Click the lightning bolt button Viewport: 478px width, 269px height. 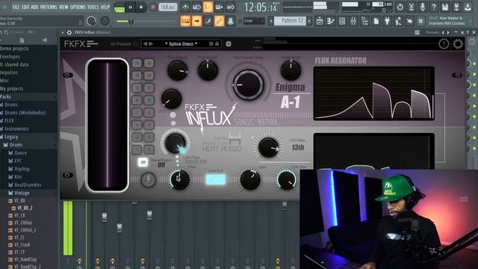click(148, 179)
